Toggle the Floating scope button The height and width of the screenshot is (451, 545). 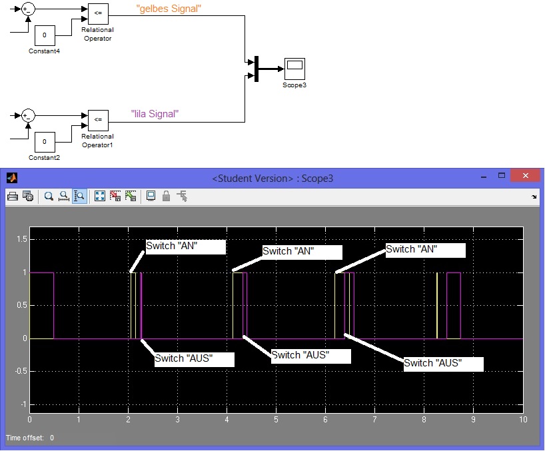click(151, 196)
